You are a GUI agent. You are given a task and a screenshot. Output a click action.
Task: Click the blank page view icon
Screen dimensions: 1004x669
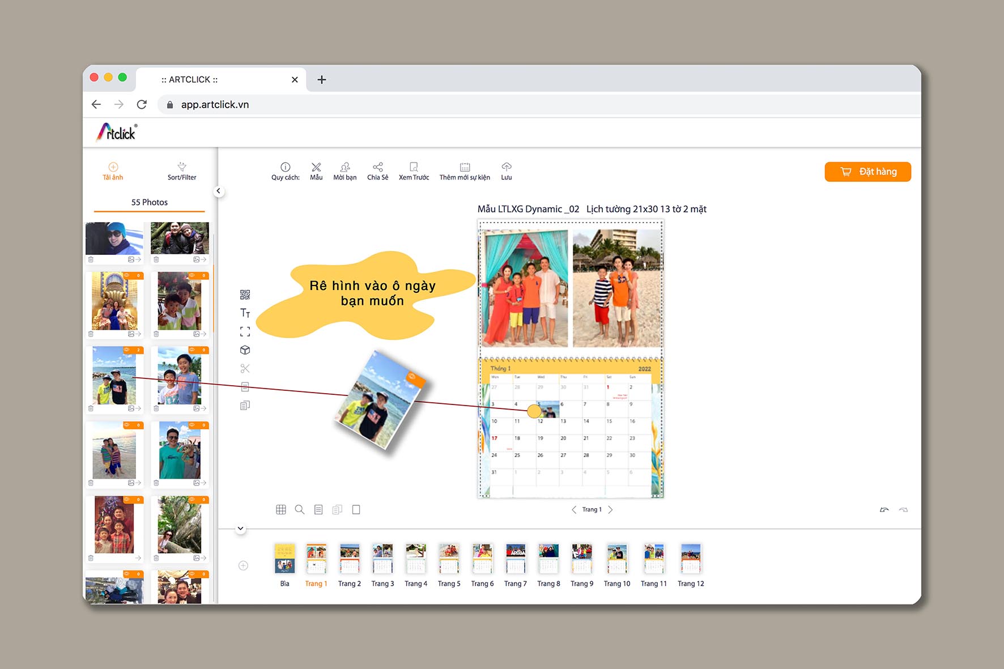point(356,509)
